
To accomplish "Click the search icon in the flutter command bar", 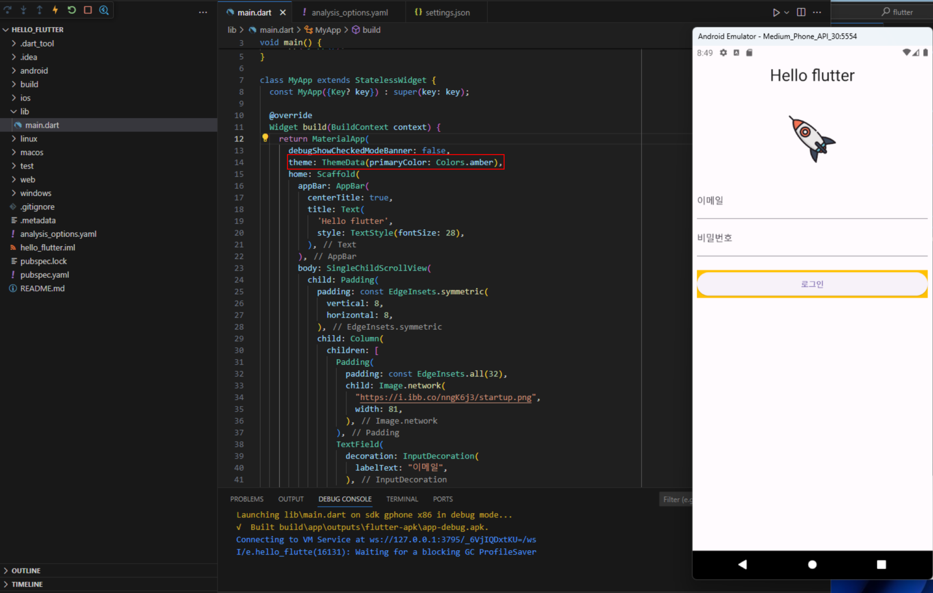I will (x=886, y=12).
